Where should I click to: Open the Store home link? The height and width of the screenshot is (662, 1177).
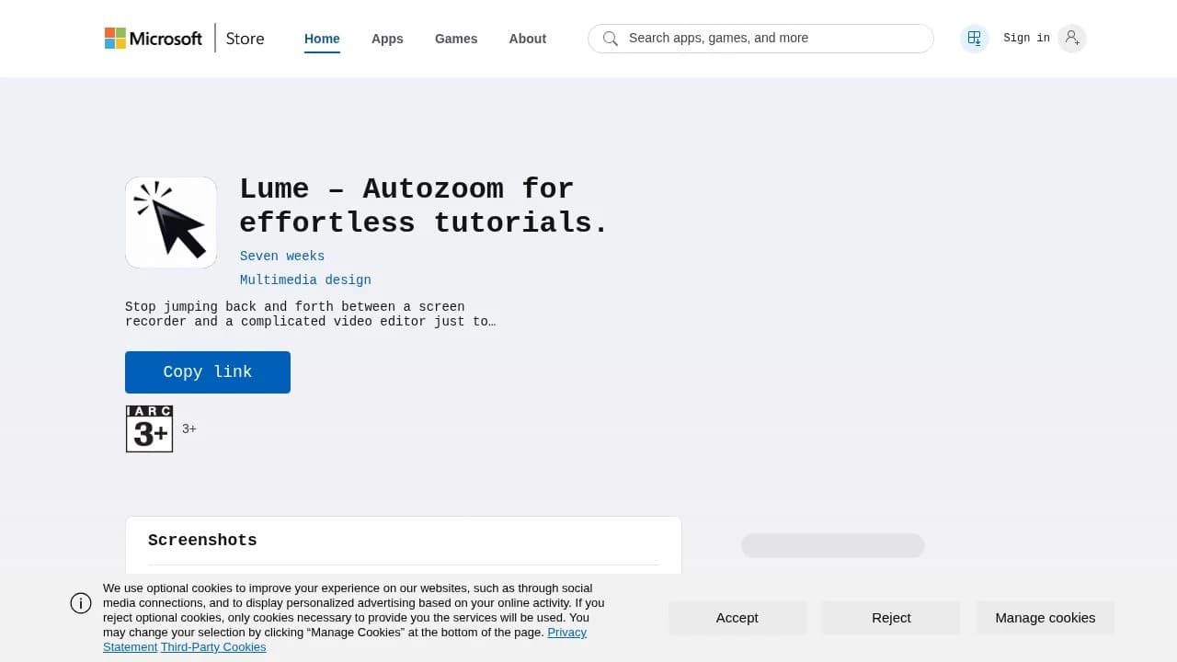245,39
